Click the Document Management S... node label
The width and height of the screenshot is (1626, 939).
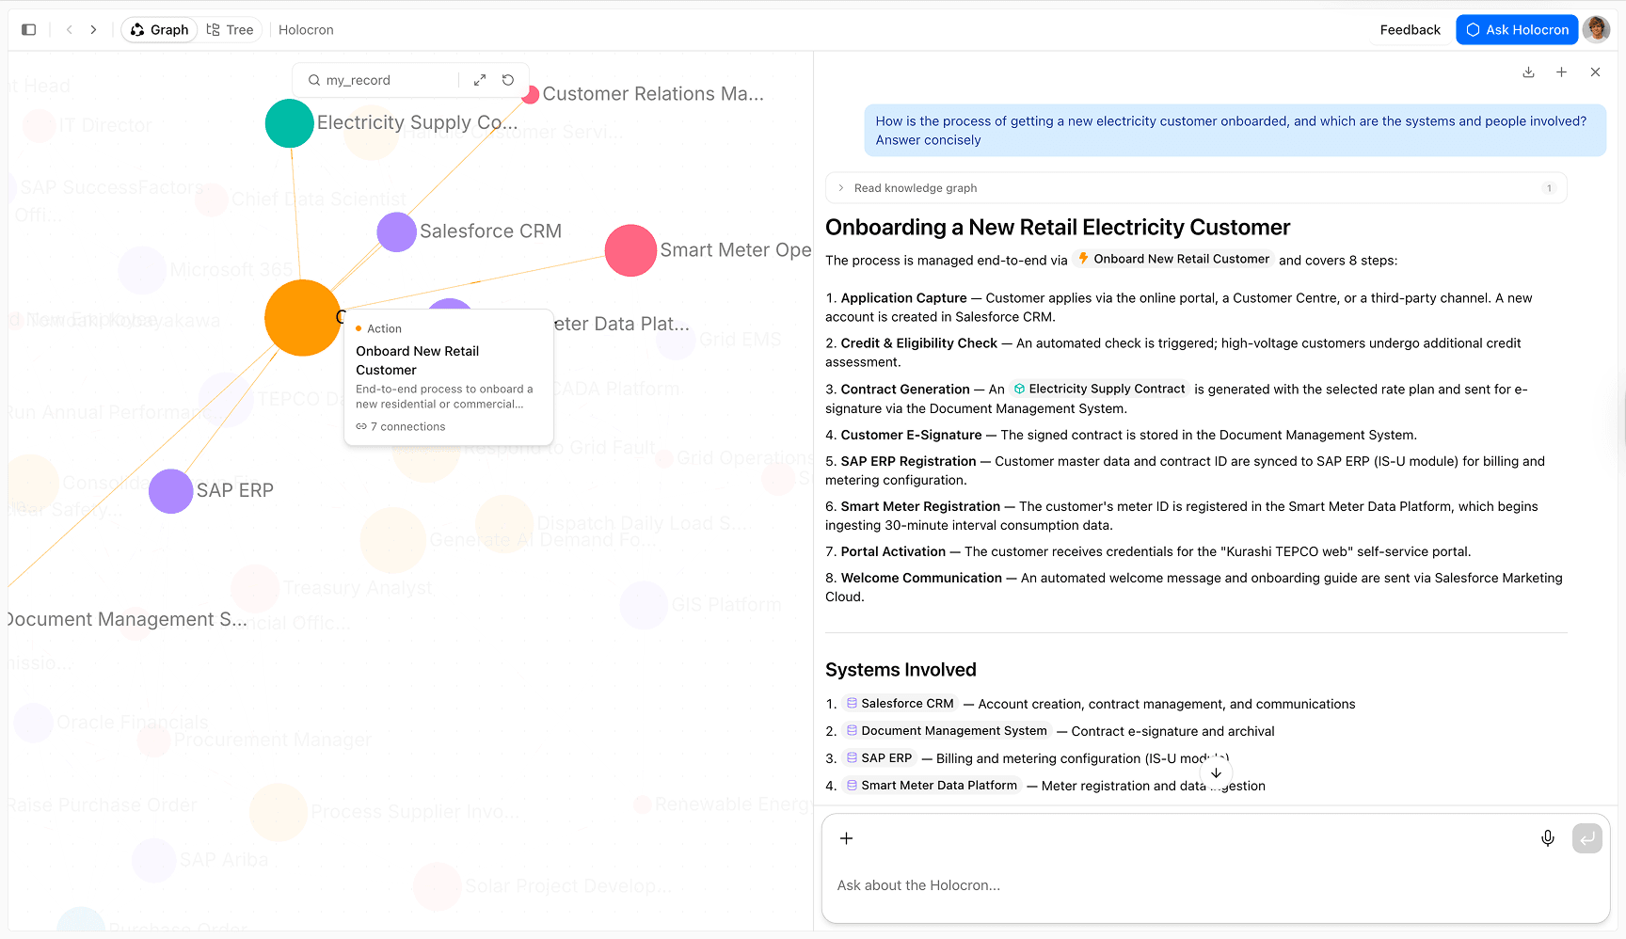(127, 619)
